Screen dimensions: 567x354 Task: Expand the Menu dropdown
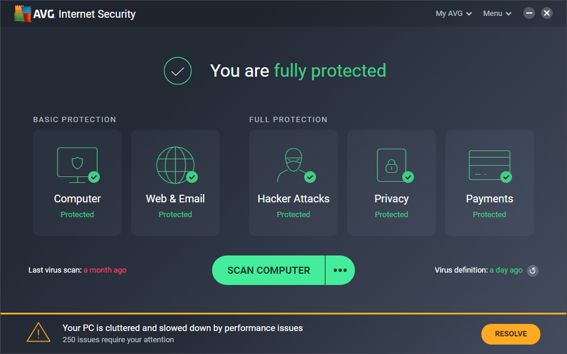[497, 14]
